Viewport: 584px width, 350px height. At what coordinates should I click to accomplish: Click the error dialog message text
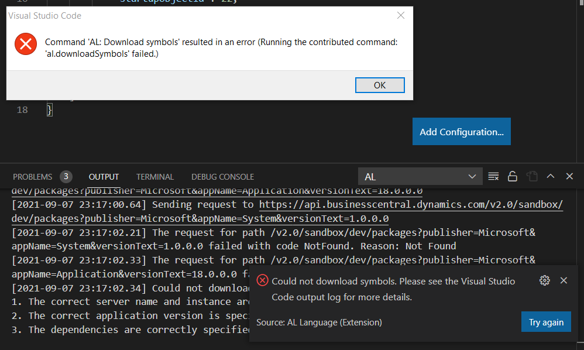221,48
